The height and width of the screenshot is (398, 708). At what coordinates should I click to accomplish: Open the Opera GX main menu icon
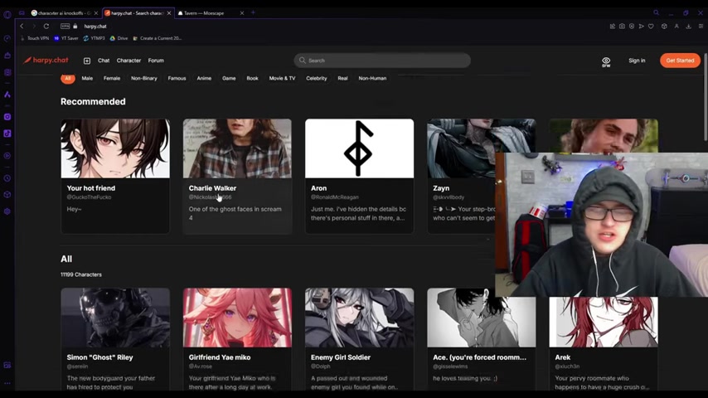(7, 14)
